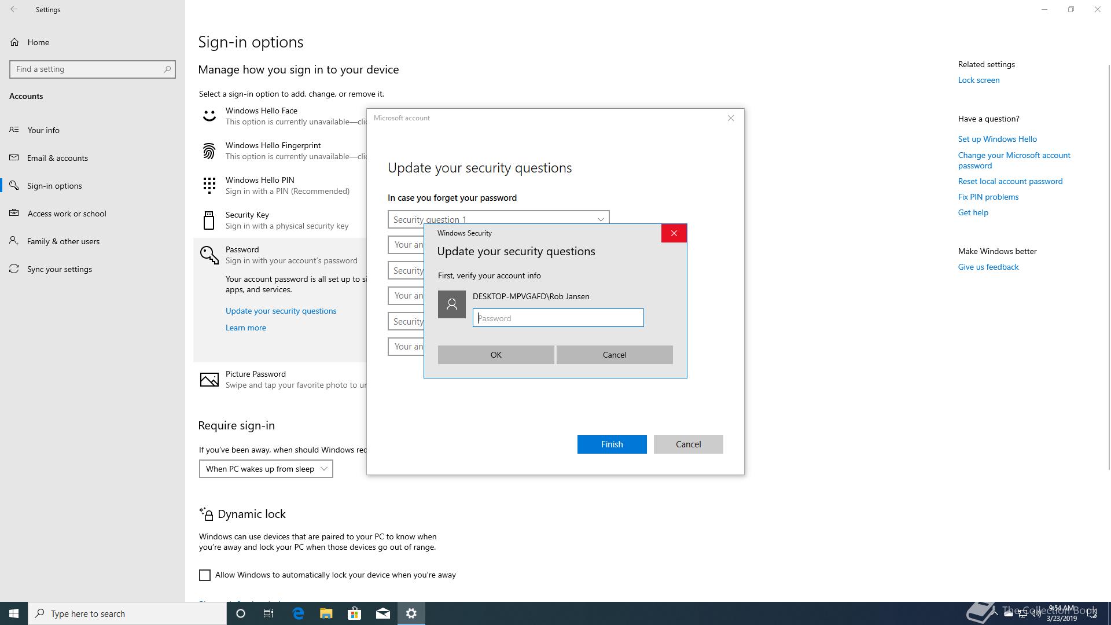Open Cortana from the taskbar circle icon
Viewport: 1111px width, 625px height.
[x=241, y=613]
